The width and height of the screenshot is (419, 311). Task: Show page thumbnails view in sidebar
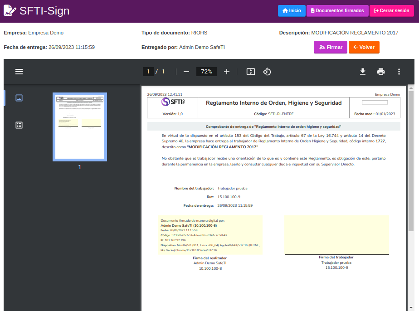tap(19, 98)
